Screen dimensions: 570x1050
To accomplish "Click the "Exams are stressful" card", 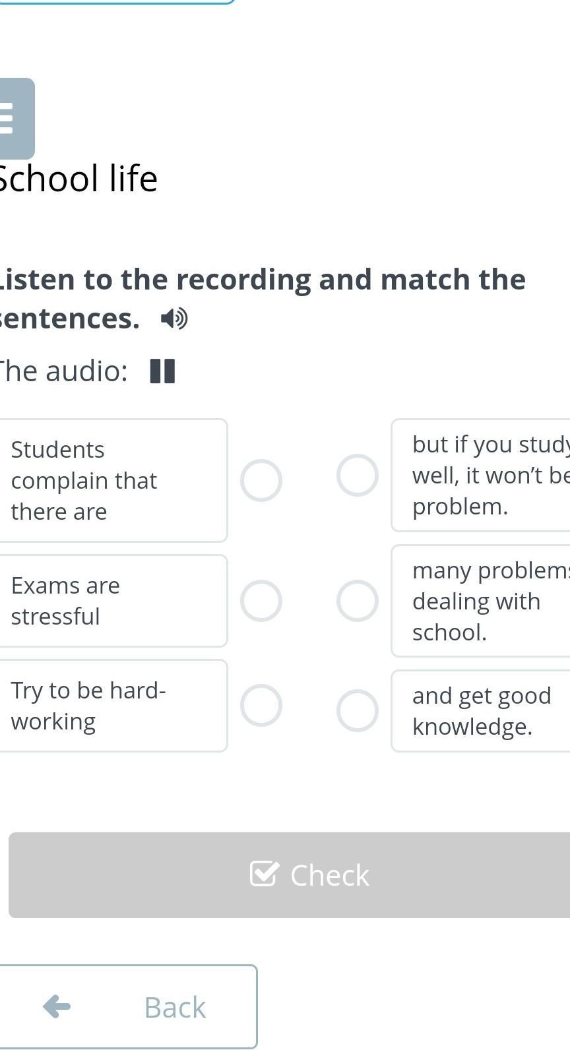I will 112,601.
